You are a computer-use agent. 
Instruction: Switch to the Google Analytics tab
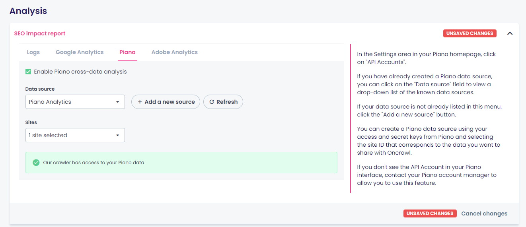click(x=80, y=52)
